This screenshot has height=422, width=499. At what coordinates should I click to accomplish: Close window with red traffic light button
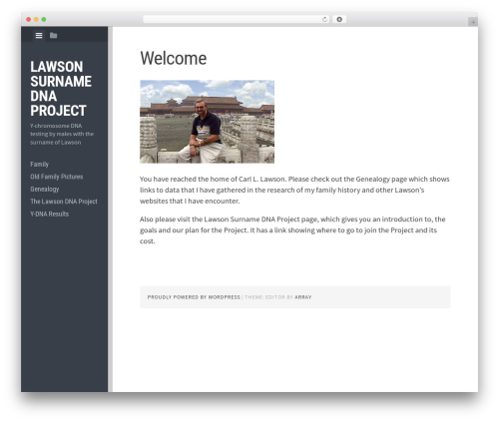pos(29,20)
